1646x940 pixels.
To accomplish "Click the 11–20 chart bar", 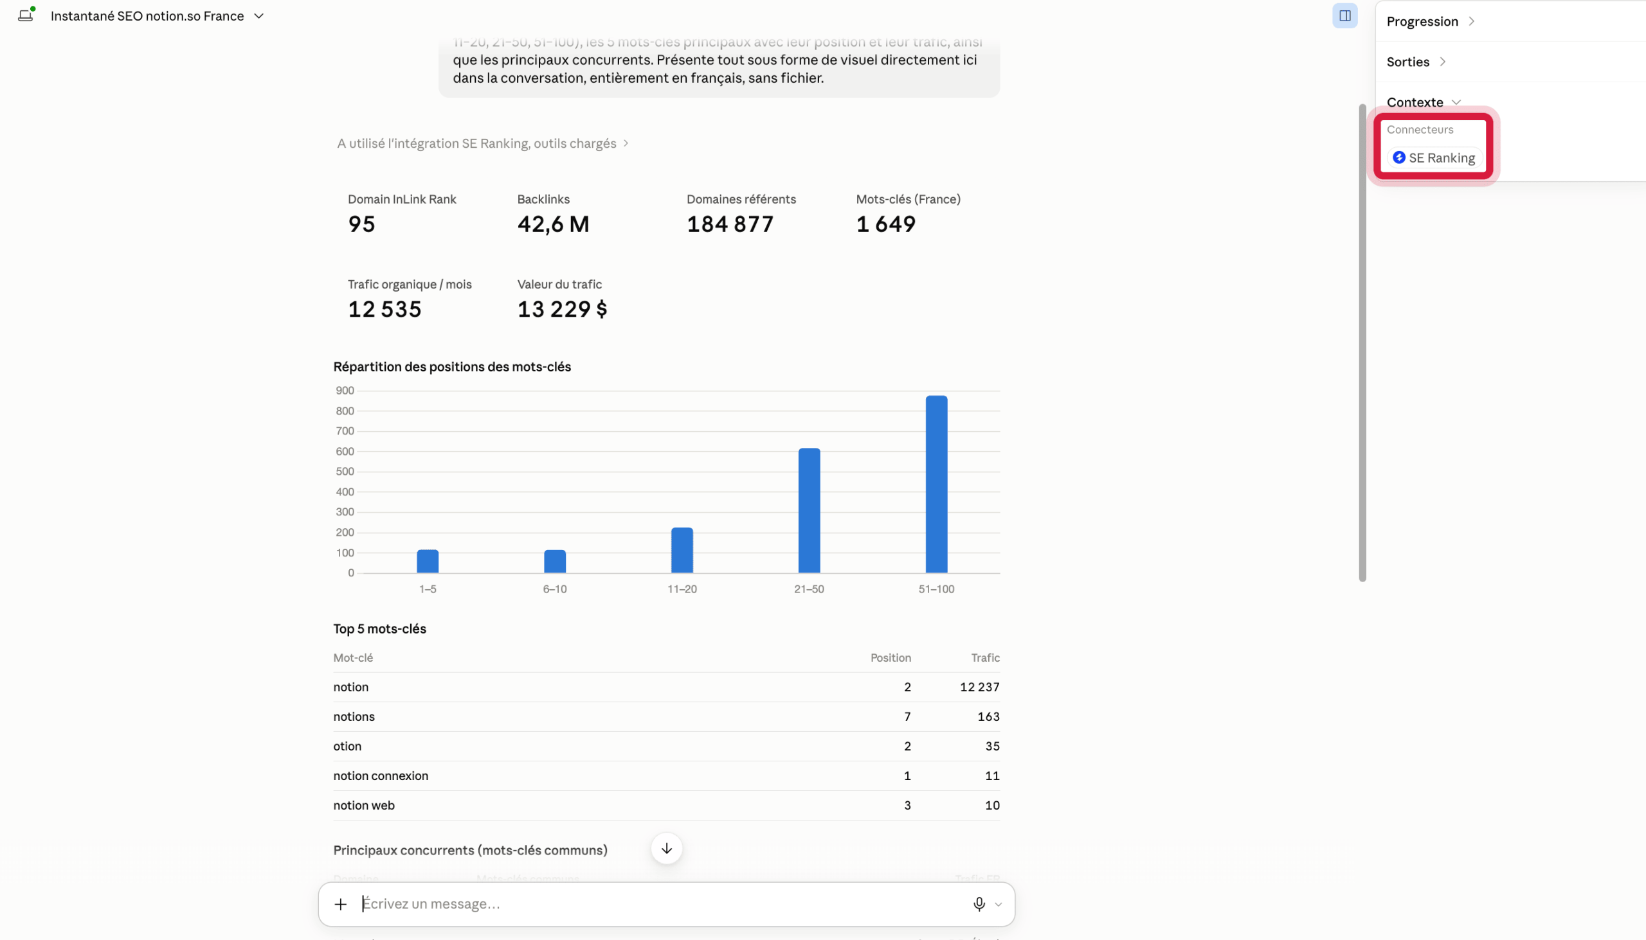I will tap(682, 550).
